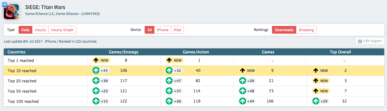Select the iPad device filter
Screen dimensions: 387x111
click(177, 30)
